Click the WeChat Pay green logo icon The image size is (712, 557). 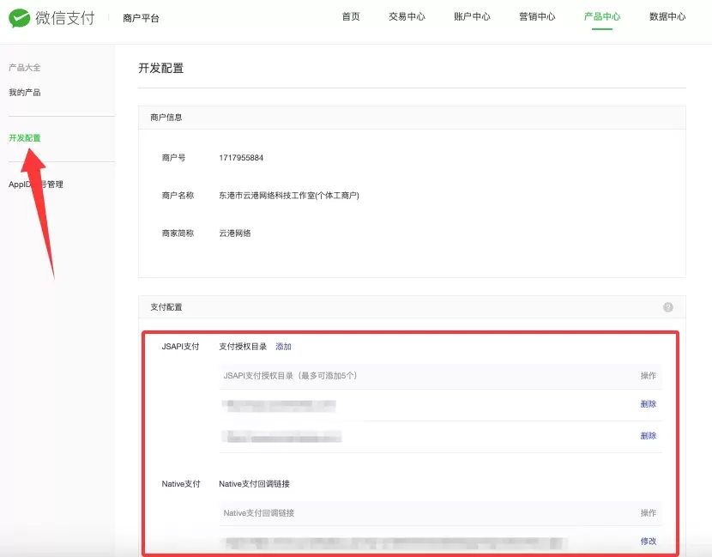20,18
